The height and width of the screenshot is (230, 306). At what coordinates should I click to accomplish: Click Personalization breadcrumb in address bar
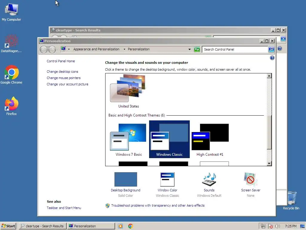coord(139,49)
